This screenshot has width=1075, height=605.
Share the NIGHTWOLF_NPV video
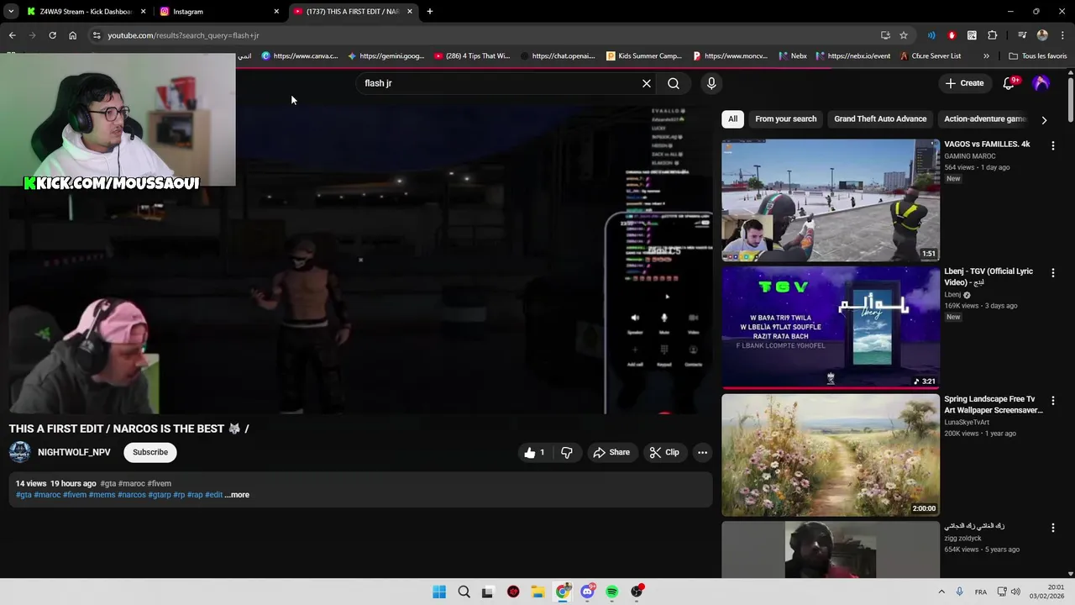click(x=611, y=452)
